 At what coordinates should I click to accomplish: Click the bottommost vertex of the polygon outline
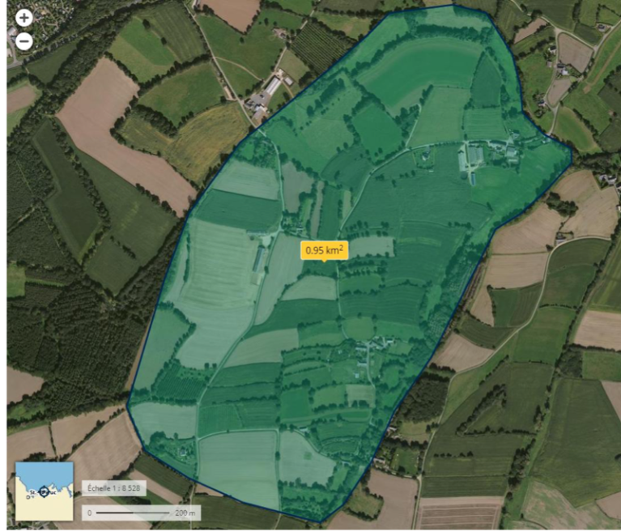tap(321, 522)
